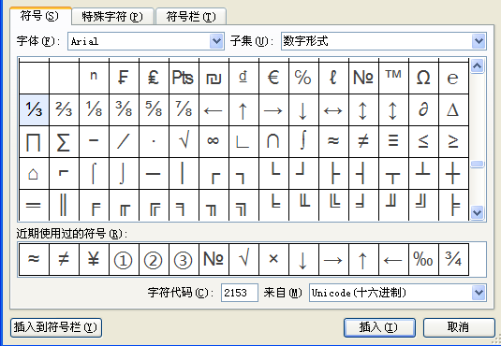Choose the estimated e symbol
This screenshot has height=346, width=501.
[x=453, y=78]
